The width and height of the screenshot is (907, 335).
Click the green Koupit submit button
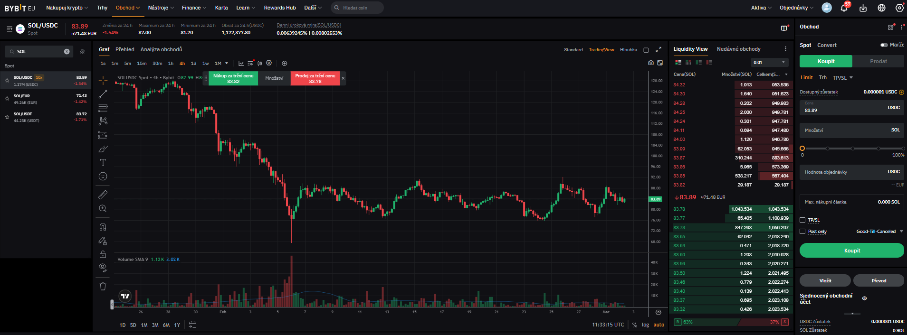(x=851, y=251)
